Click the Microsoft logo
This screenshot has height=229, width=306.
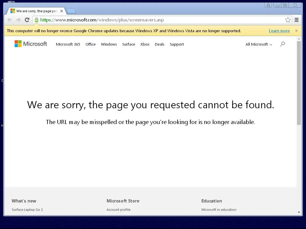[x=31, y=44]
